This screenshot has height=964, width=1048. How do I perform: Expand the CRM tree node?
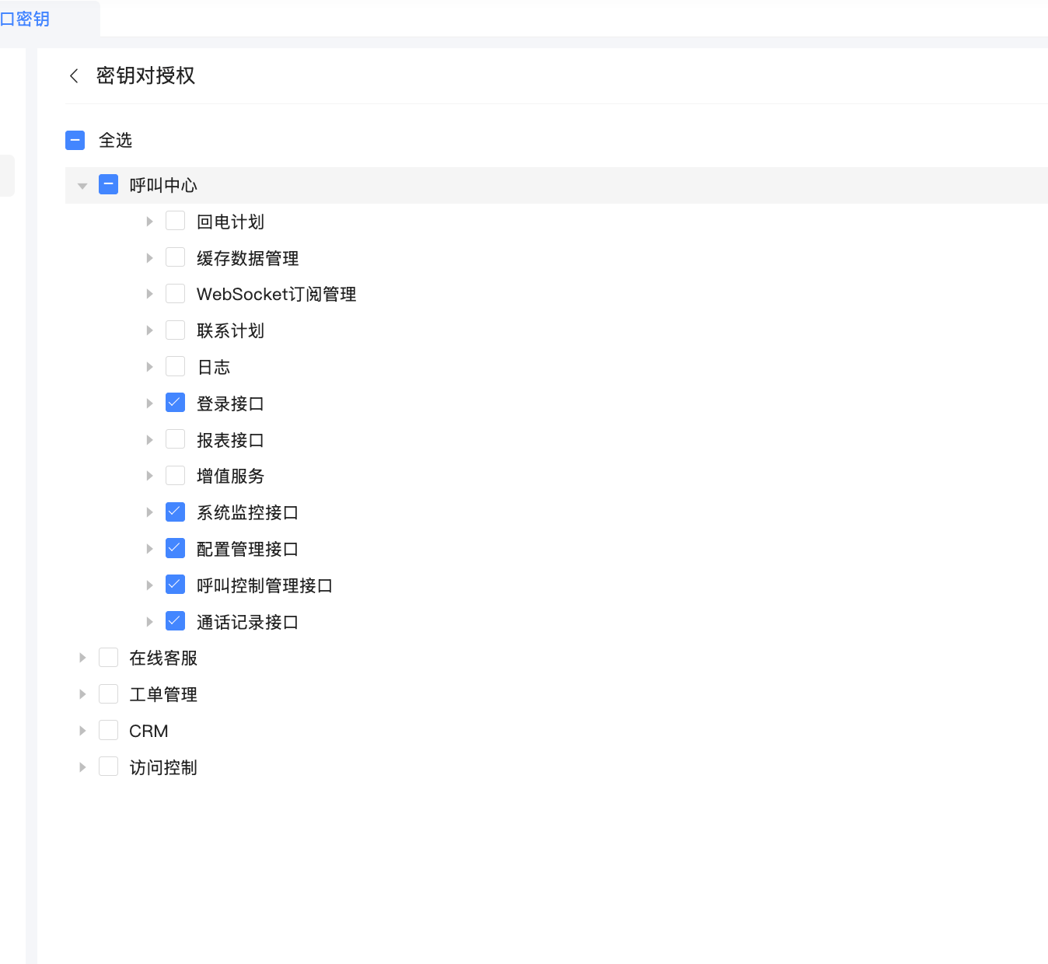pyautogui.click(x=82, y=731)
